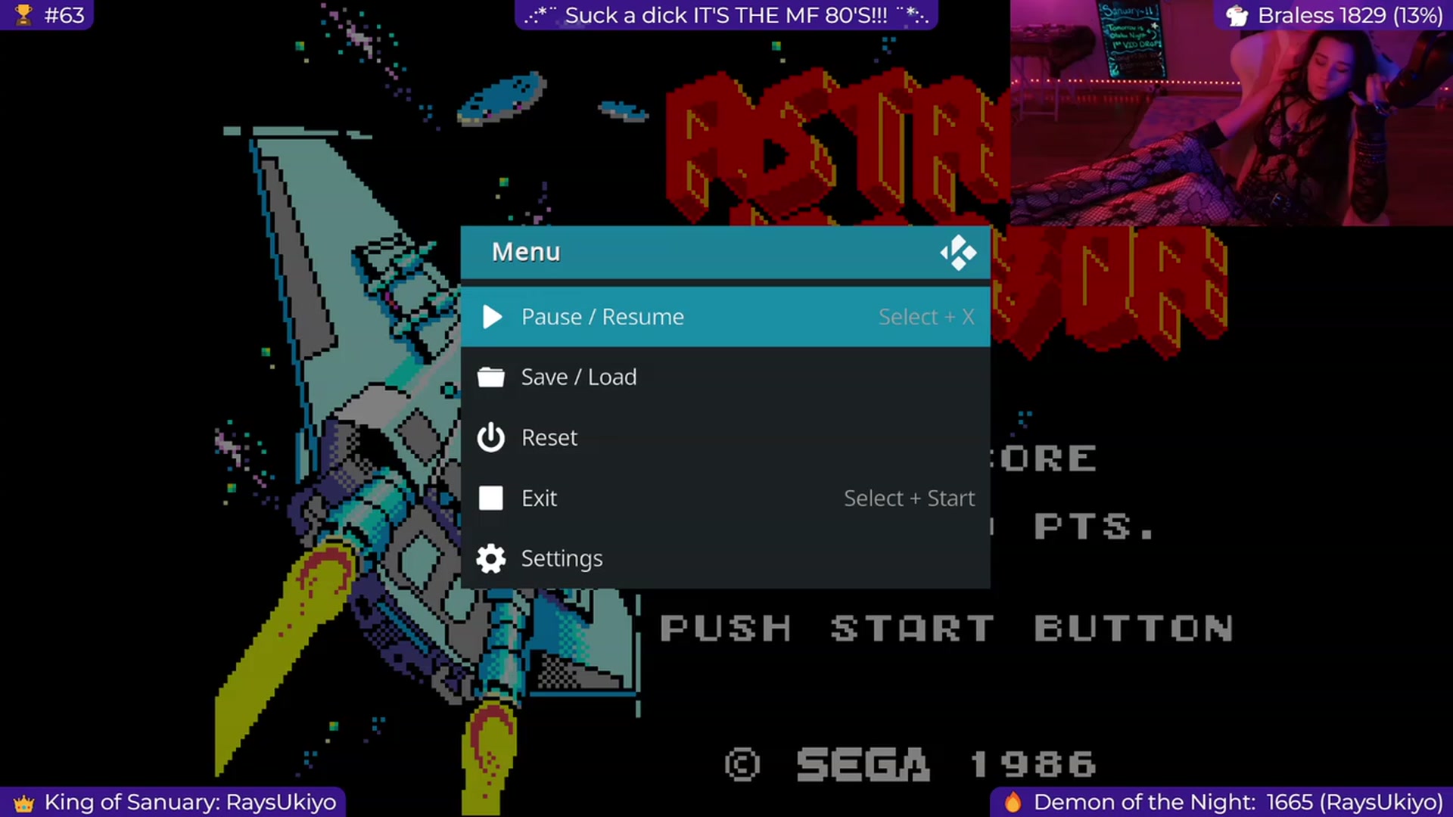Choose Reset from the menu
The height and width of the screenshot is (817, 1453).
pos(725,437)
